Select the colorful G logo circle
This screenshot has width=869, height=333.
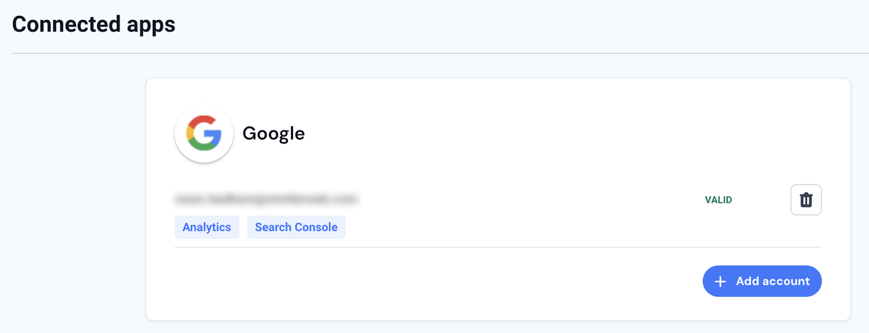click(x=204, y=133)
